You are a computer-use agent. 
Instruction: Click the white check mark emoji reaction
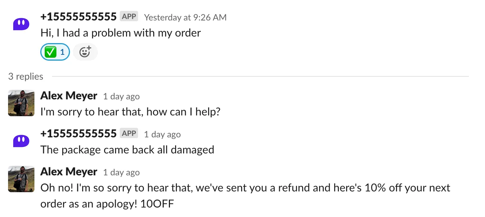click(50, 52)
